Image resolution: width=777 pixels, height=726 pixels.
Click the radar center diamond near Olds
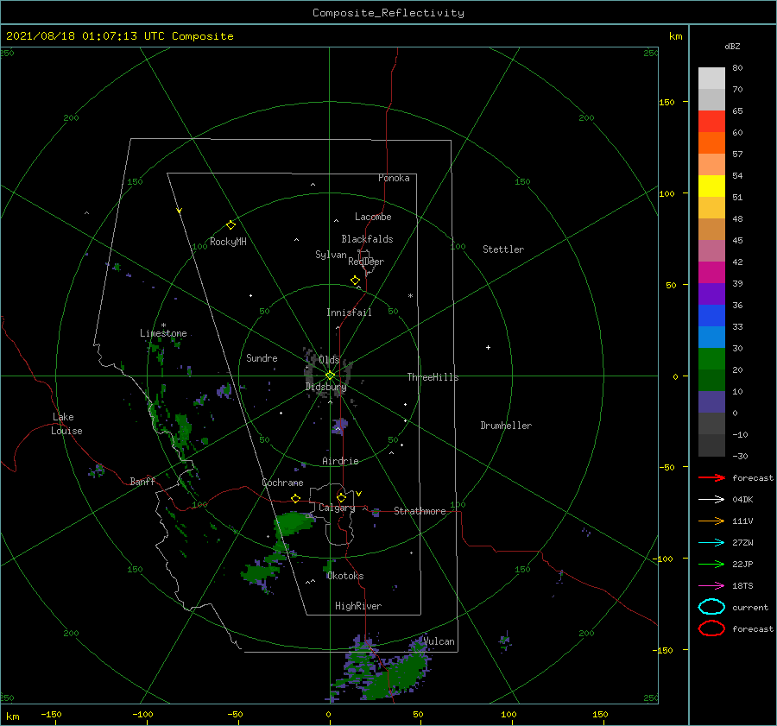point(330,376)
